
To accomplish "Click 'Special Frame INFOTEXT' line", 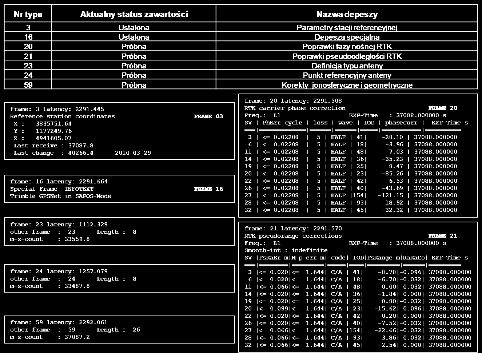I will tap(52, 189).
